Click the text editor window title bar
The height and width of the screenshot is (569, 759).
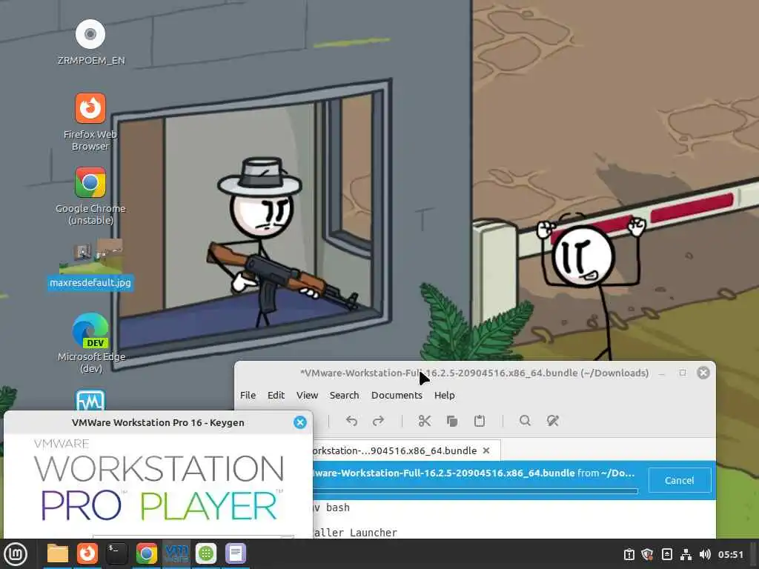coord(474,373)
